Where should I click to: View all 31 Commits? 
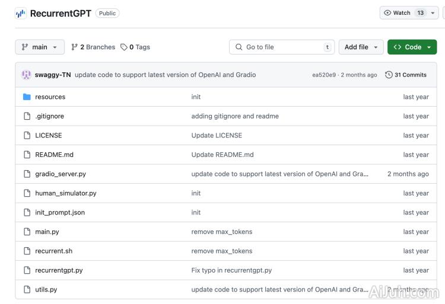[410, 75]
